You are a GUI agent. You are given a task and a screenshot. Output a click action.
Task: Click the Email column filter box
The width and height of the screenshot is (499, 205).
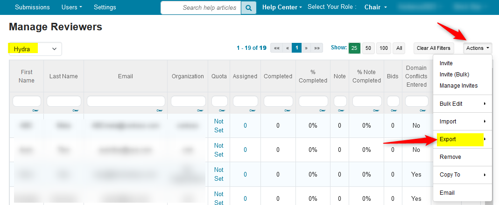click(126, 101)
